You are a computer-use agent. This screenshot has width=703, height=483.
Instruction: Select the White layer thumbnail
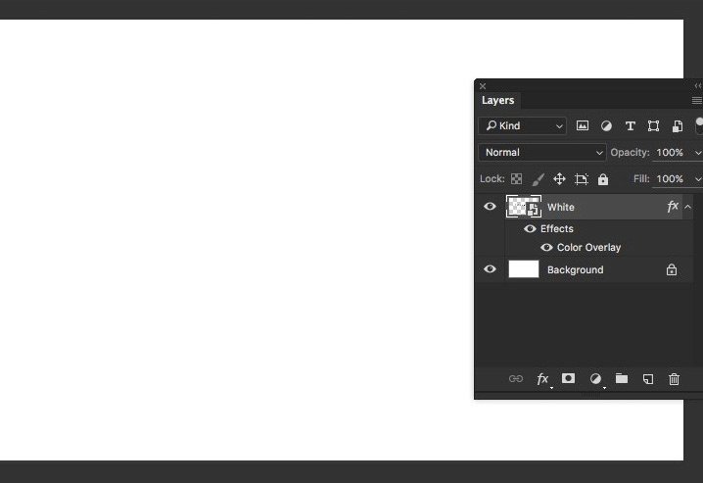524,207
